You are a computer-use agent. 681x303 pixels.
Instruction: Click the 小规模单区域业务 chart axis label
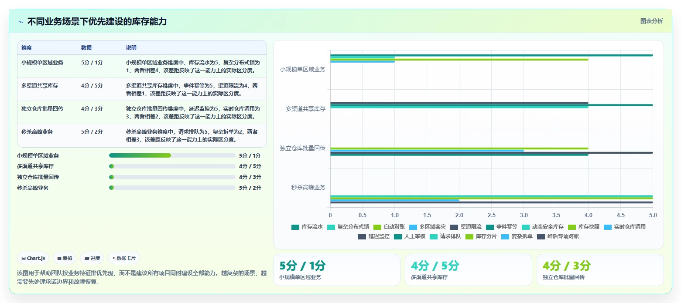pos(303,69)
